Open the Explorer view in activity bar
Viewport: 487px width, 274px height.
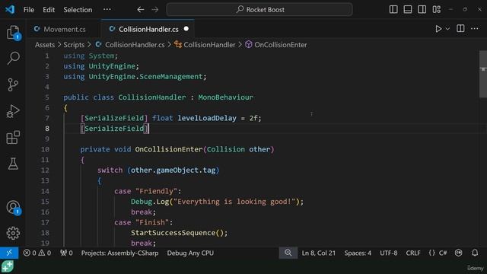[x=14, y=32]
